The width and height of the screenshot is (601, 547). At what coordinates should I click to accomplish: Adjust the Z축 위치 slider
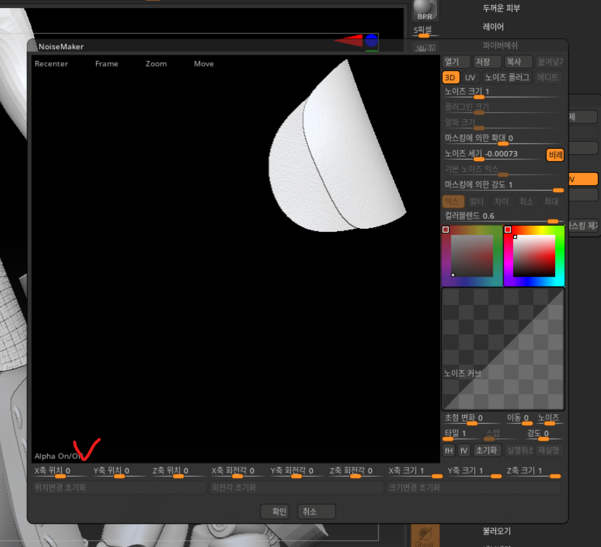(x=178, y=472)
